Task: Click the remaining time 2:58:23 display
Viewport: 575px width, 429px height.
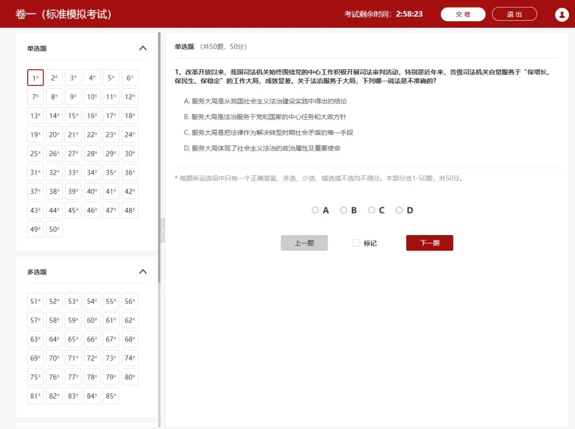Action: coord(409,14)
